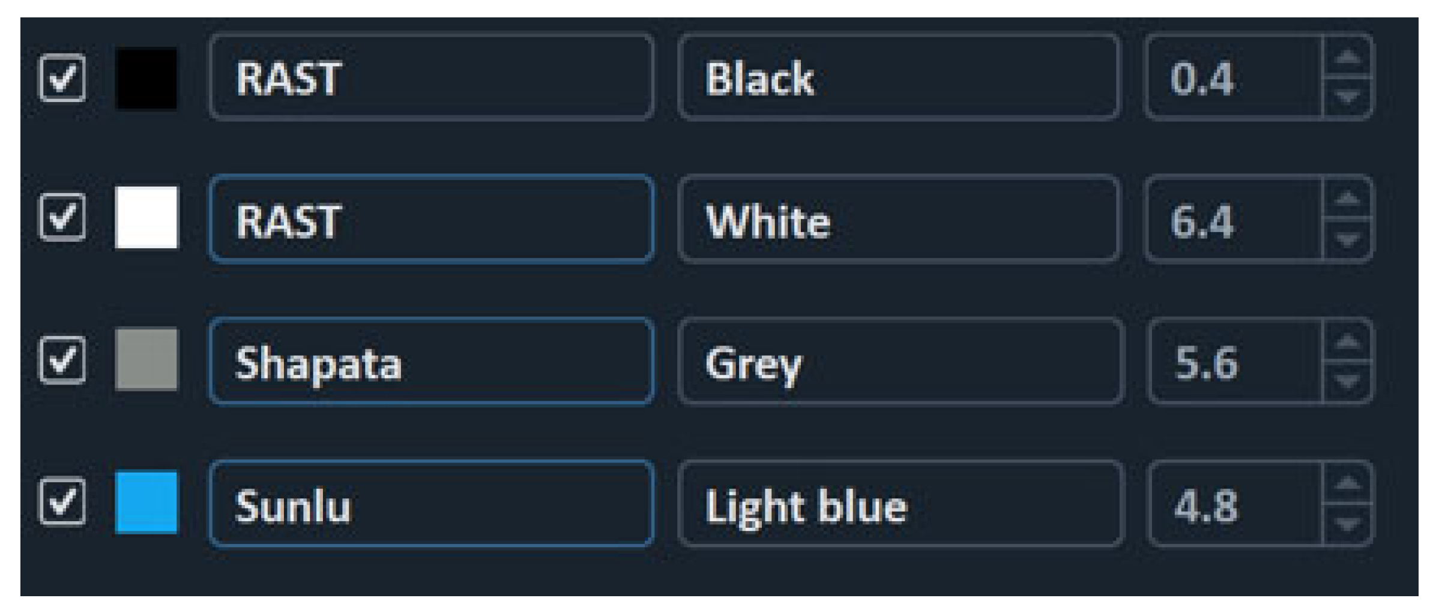This screenshot has width=1433, height=613.
Task: Click the Light blue color name field
Action: (x=899, y=504)
